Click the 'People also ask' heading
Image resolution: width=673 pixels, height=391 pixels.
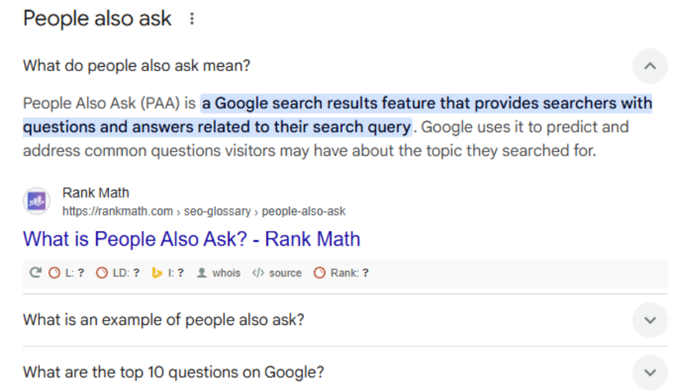point(97,19)
